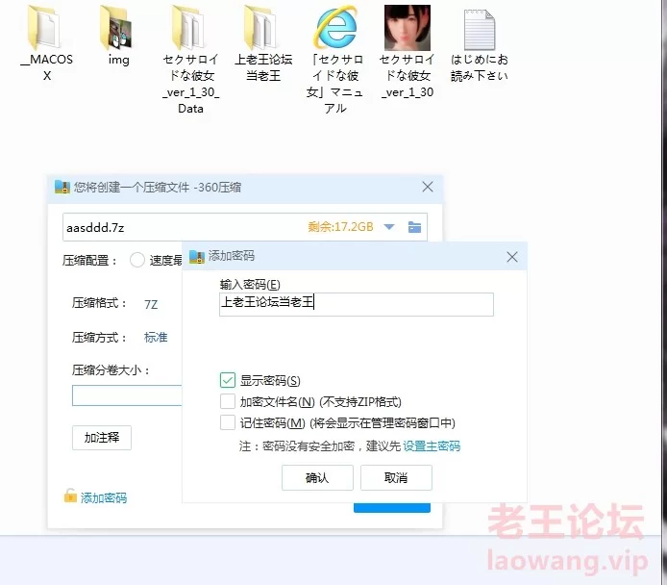Select the __MACOSX folder icon
667x585 pixels.
46,28
